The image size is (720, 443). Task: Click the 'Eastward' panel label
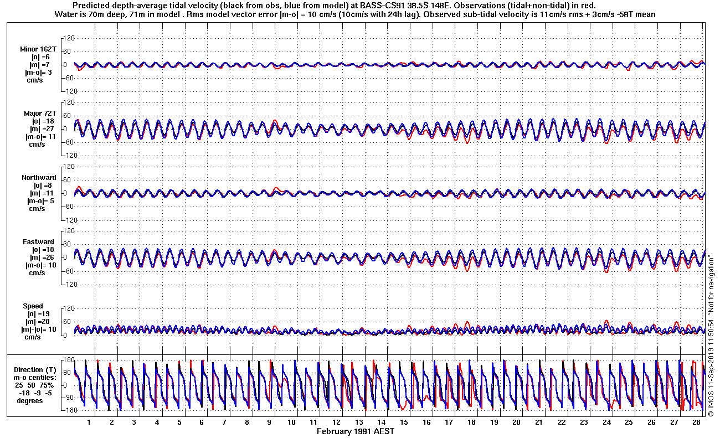coord(38,242)
